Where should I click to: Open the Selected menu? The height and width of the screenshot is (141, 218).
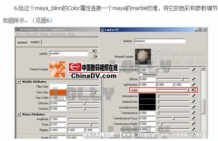coord(31,34)
